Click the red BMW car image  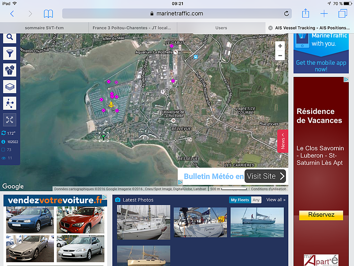(81, 220)
